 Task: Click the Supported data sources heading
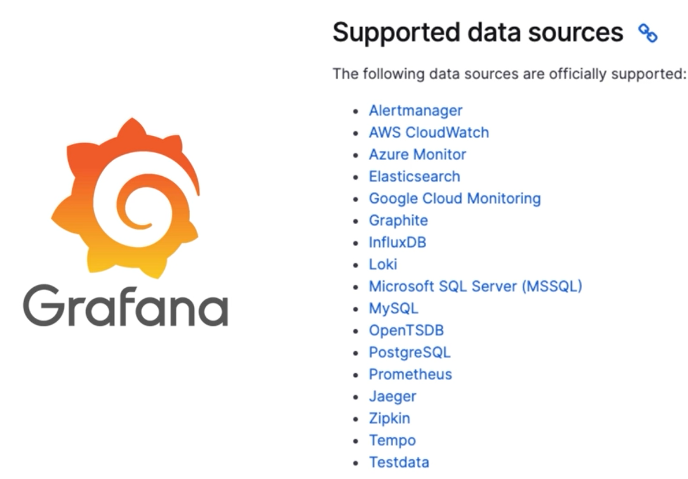pyautogui.click(x=478, y=32)
